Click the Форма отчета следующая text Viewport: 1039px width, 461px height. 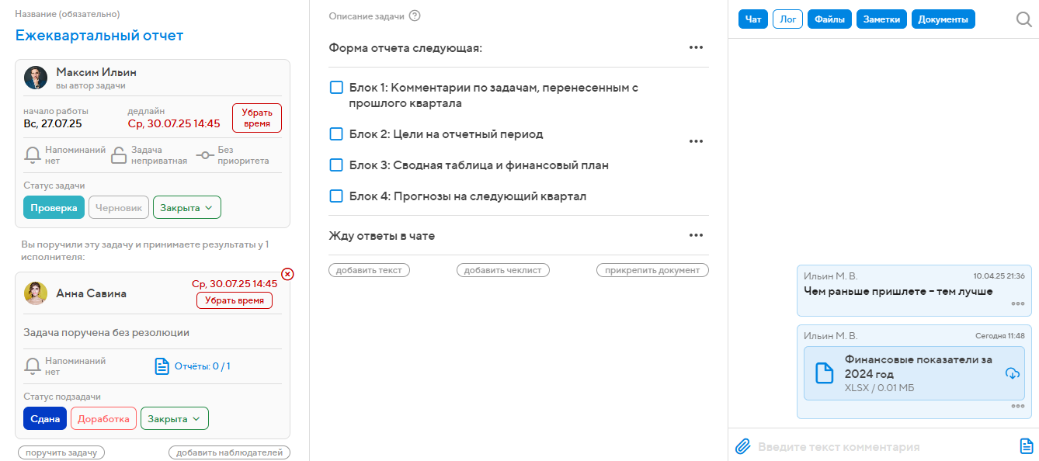[x=405, y=48]
